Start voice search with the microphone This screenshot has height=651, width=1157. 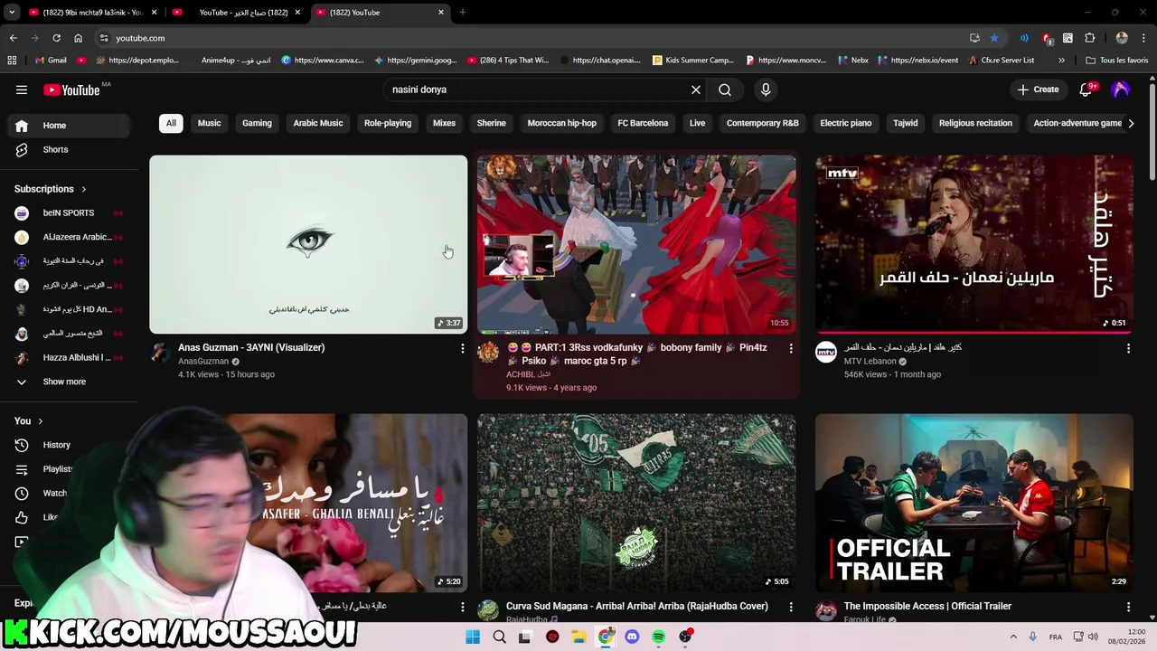[766, 90]
